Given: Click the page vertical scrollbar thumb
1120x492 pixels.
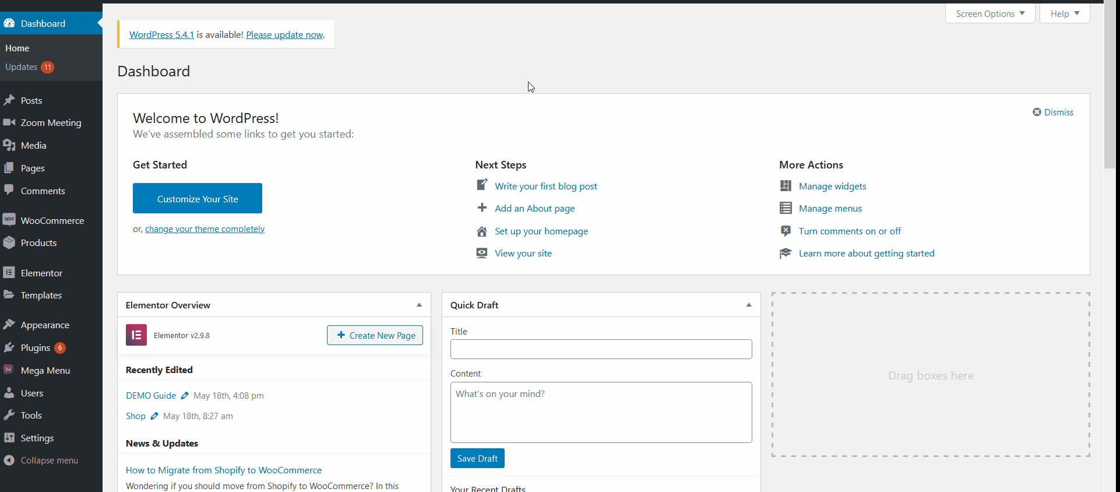Looking at the screenshot, I should point(1110,86).
